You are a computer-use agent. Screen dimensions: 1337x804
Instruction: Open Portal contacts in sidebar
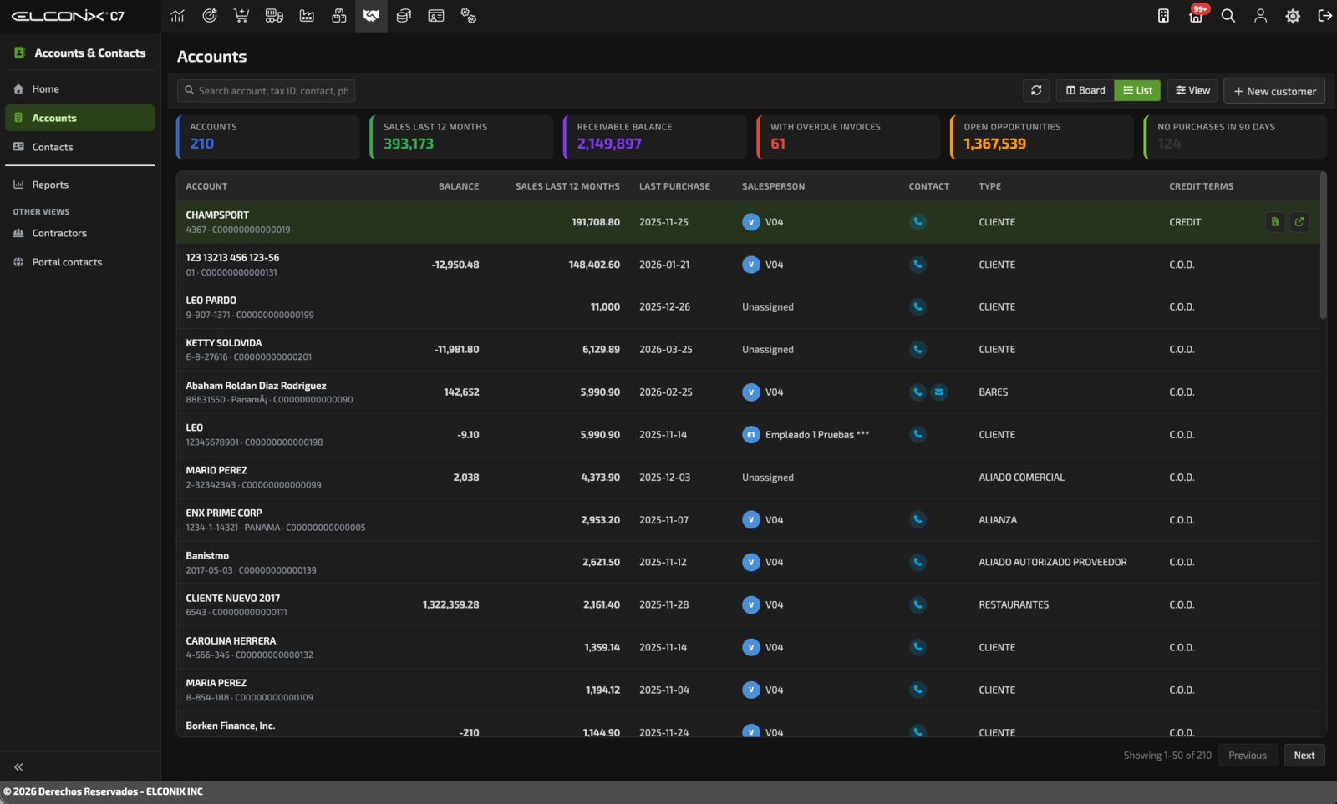[80, 262]
